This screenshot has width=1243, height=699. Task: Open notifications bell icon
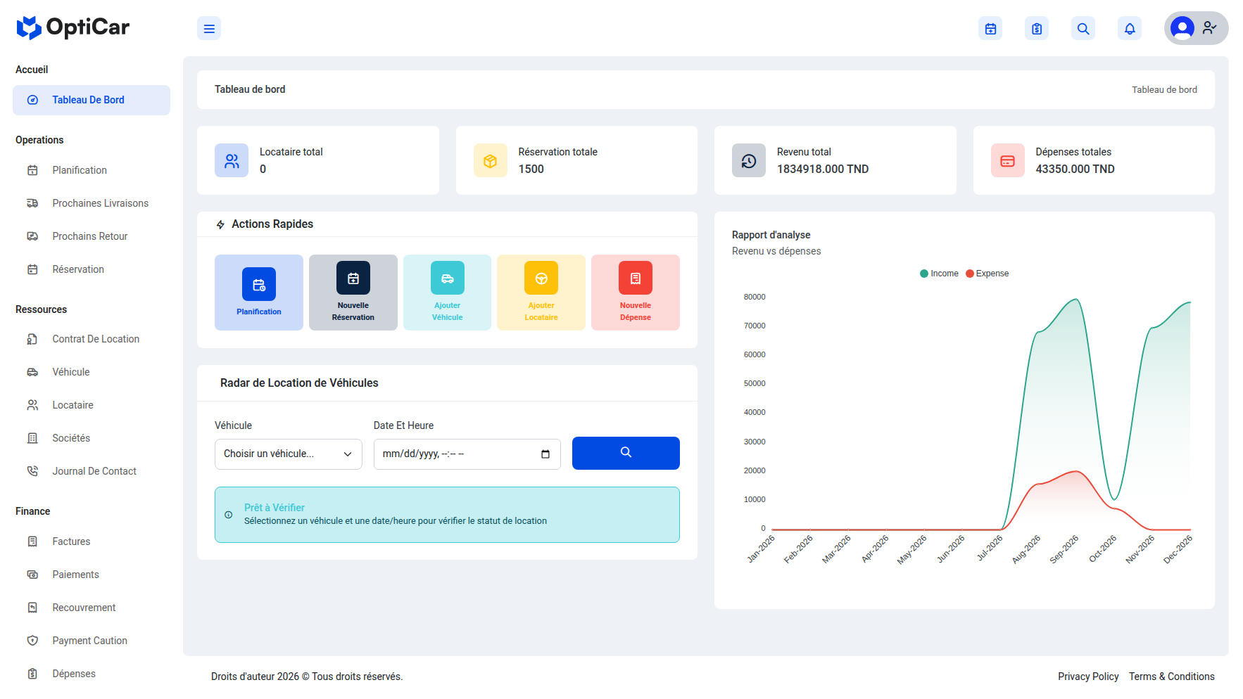click(1130, 29)
